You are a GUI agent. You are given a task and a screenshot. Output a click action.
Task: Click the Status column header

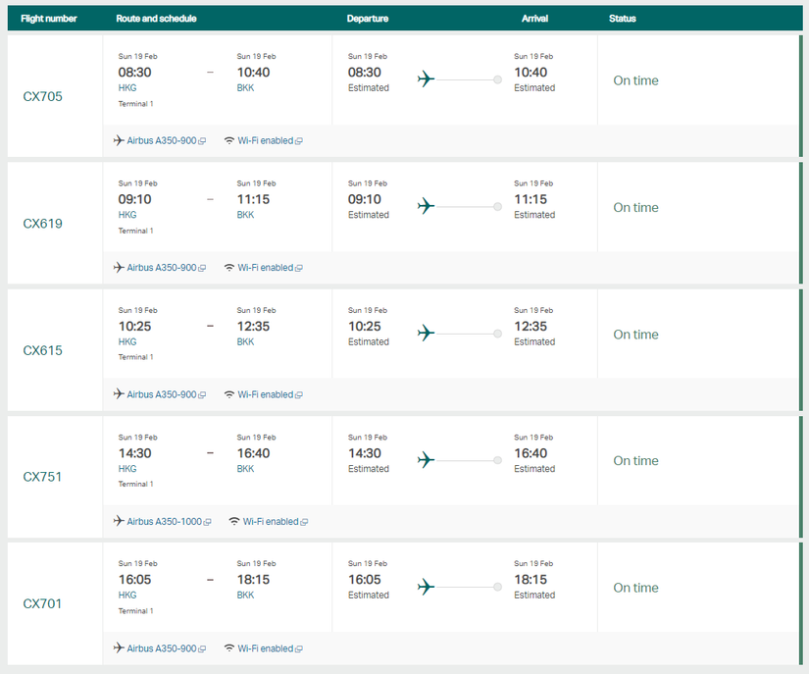623,19
